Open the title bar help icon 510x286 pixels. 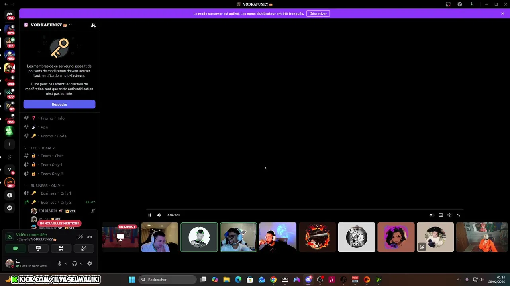pyautogui.click(x=460, y=4)
